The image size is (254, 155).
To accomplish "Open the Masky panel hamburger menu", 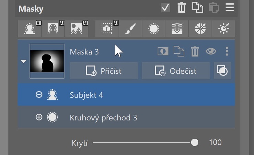I will (x=230, y=8).
